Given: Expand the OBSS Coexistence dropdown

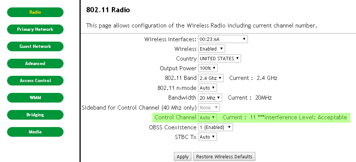Looking at the screenshot, I should coord(215,127).
